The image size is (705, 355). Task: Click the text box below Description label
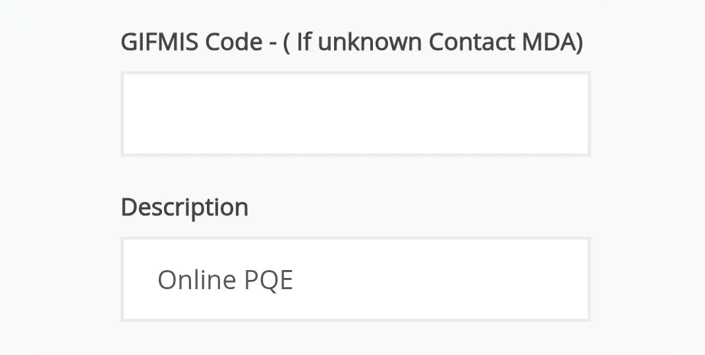pos(355,279)
